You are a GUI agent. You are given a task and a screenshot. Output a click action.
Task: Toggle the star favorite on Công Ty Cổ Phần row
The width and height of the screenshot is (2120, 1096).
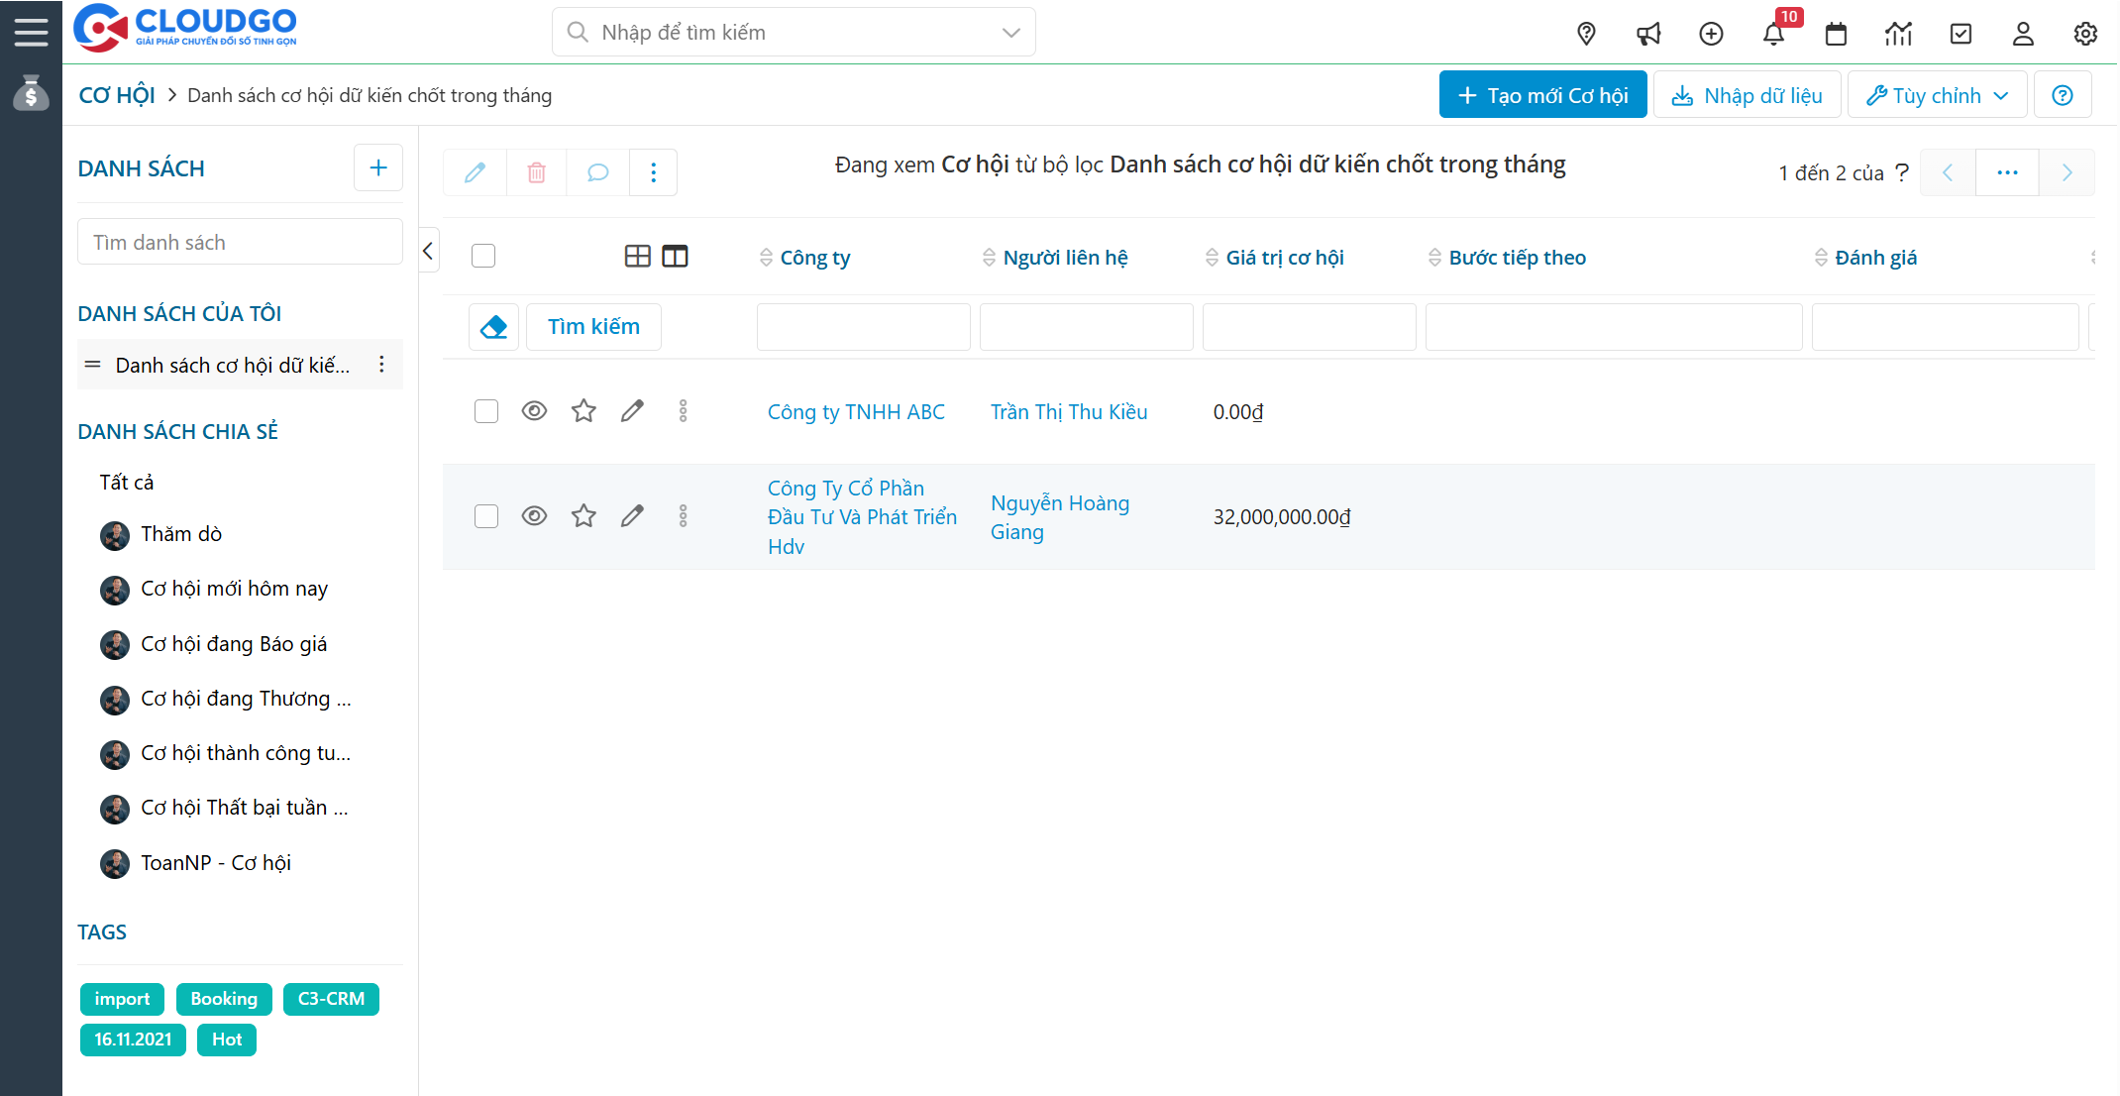pos(583,515)
